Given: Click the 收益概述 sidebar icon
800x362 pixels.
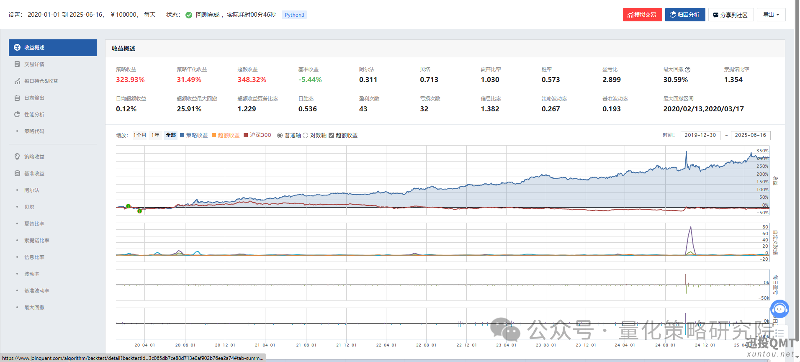Looking at the screenshot, I should (x=17, y=48).
